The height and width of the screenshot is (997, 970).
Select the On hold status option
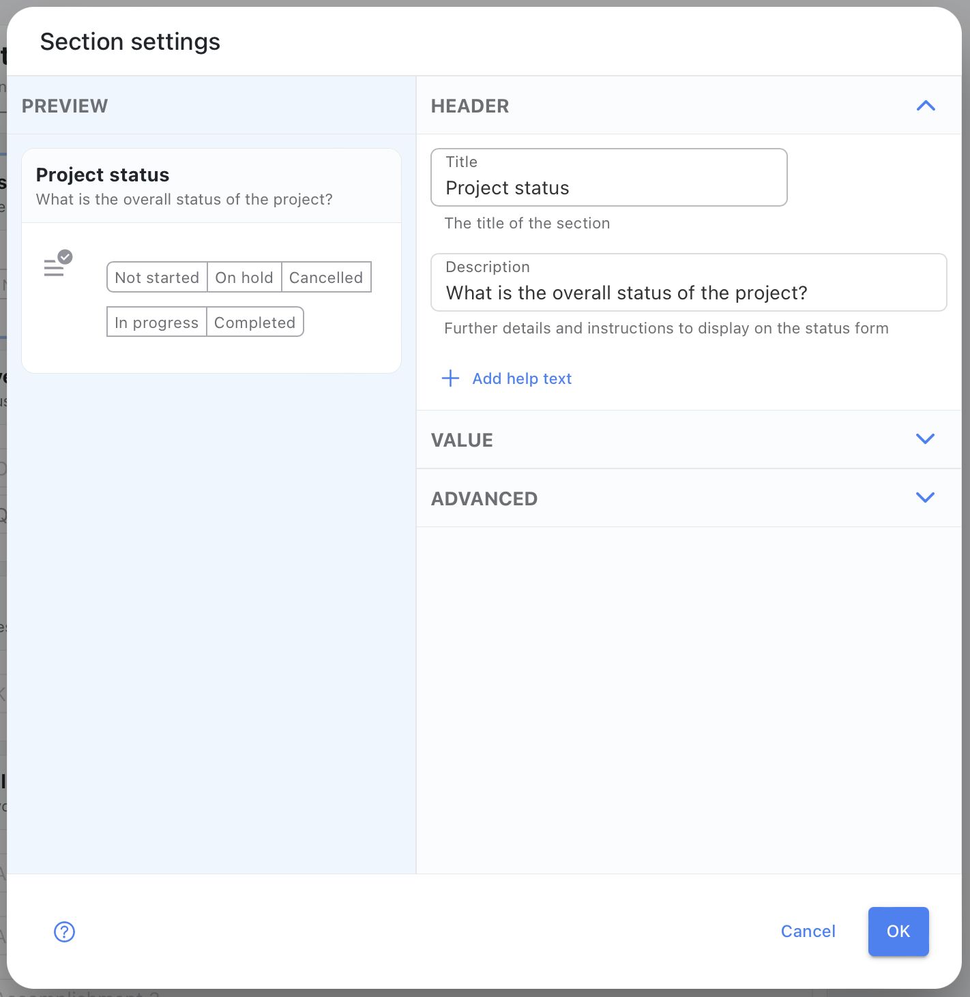coord(244,278)
